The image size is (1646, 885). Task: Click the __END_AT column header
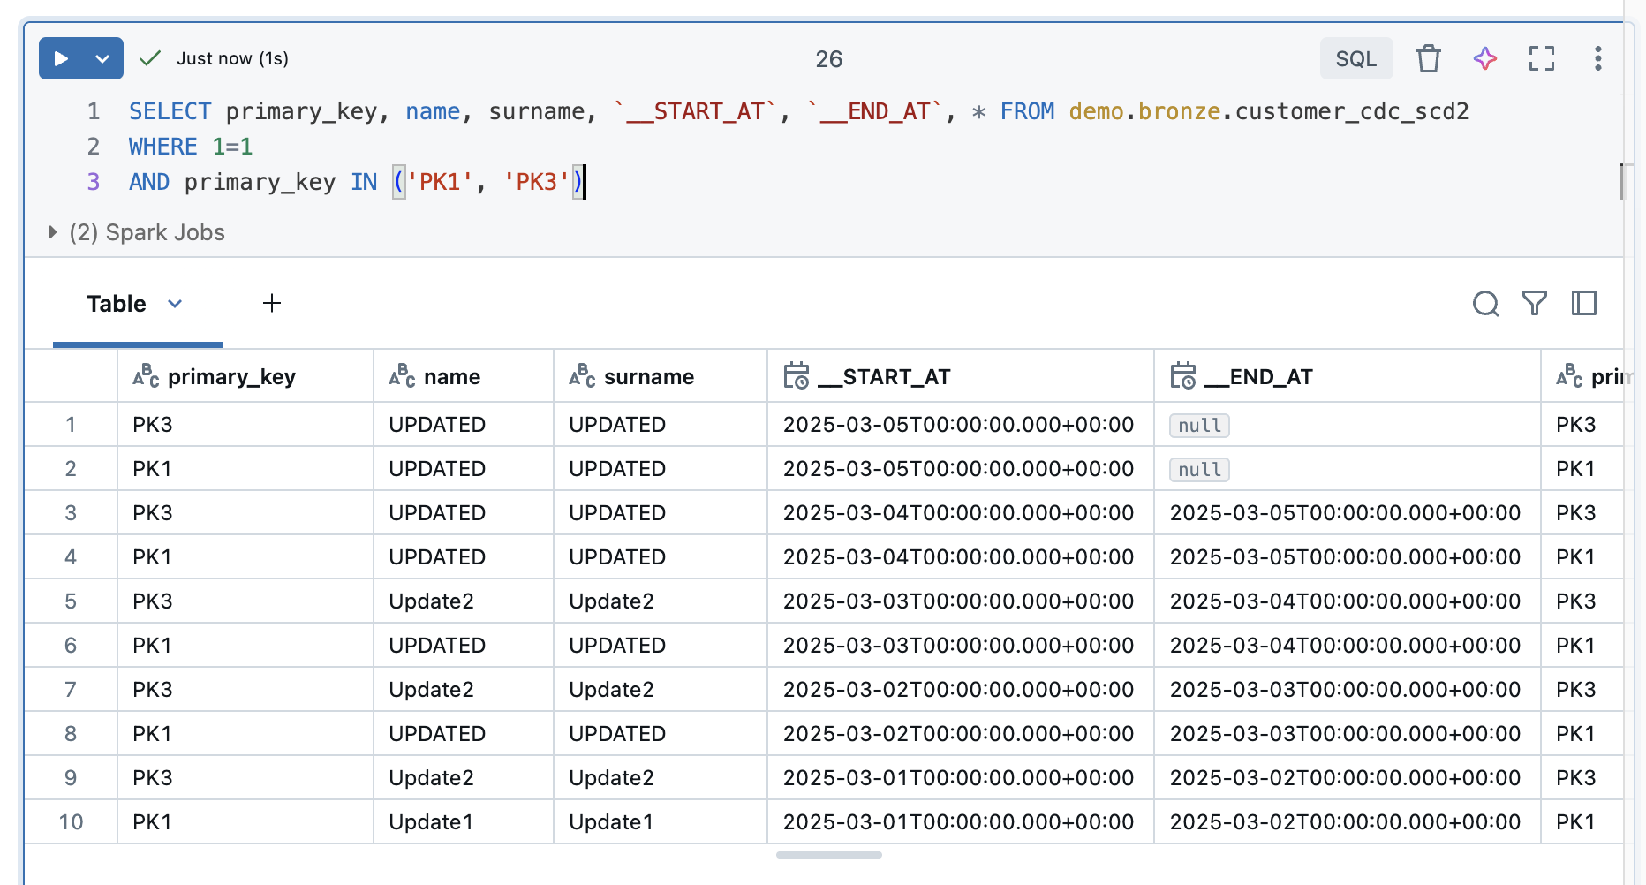(x=1270, y=377)
